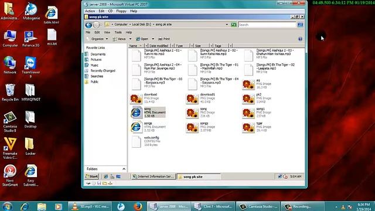This screenshot has height=211, width=375.
Task: Open the explorer File menu
Action: (x=88, y=32)
